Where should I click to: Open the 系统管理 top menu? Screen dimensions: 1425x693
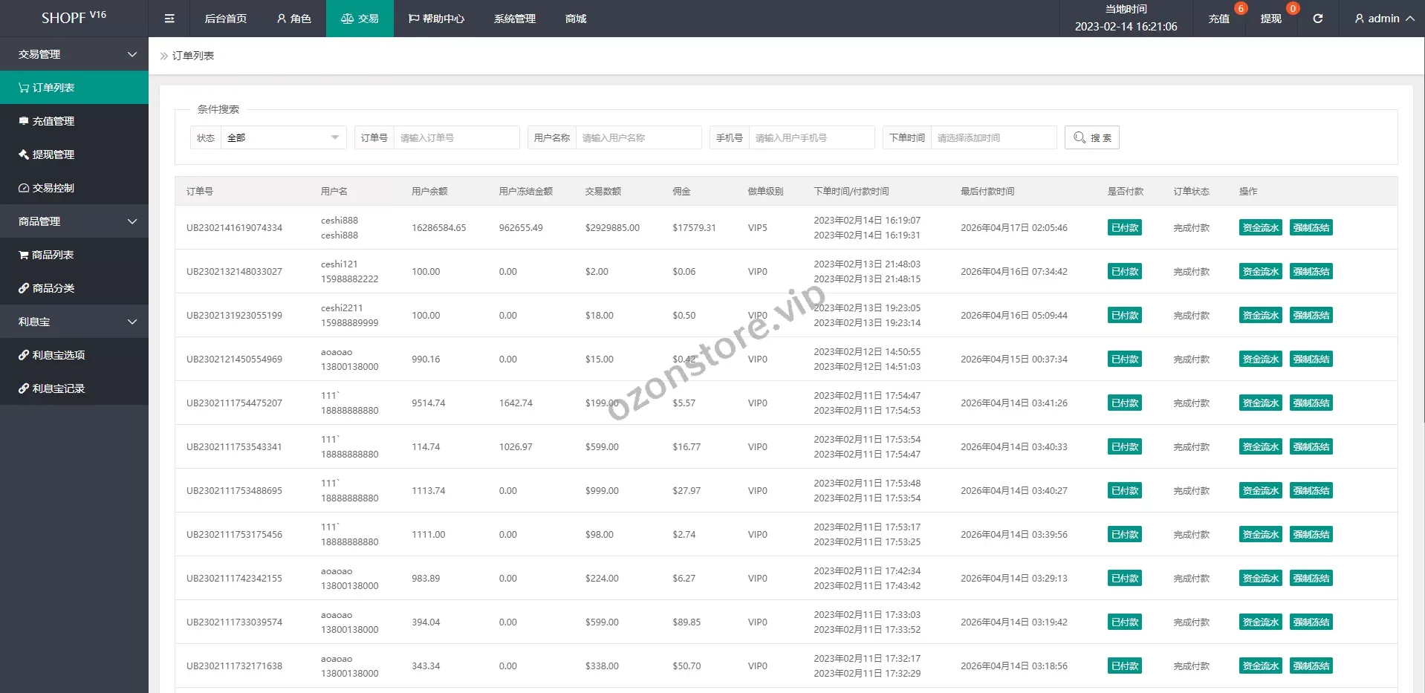[x=514, y=19]
